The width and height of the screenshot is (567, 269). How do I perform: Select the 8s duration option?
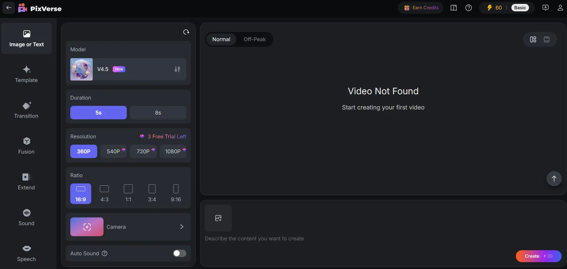pyautogui.click(x=158, y=113)
